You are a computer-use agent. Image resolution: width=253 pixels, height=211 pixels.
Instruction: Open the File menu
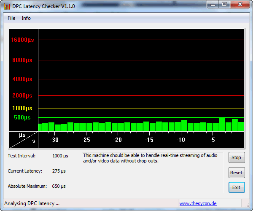pyautogui.click(x=11, y=18)
